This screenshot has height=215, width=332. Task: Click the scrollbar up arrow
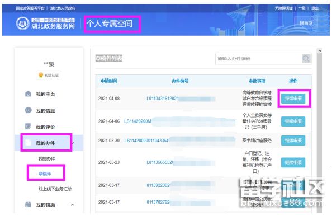(320, 51)
